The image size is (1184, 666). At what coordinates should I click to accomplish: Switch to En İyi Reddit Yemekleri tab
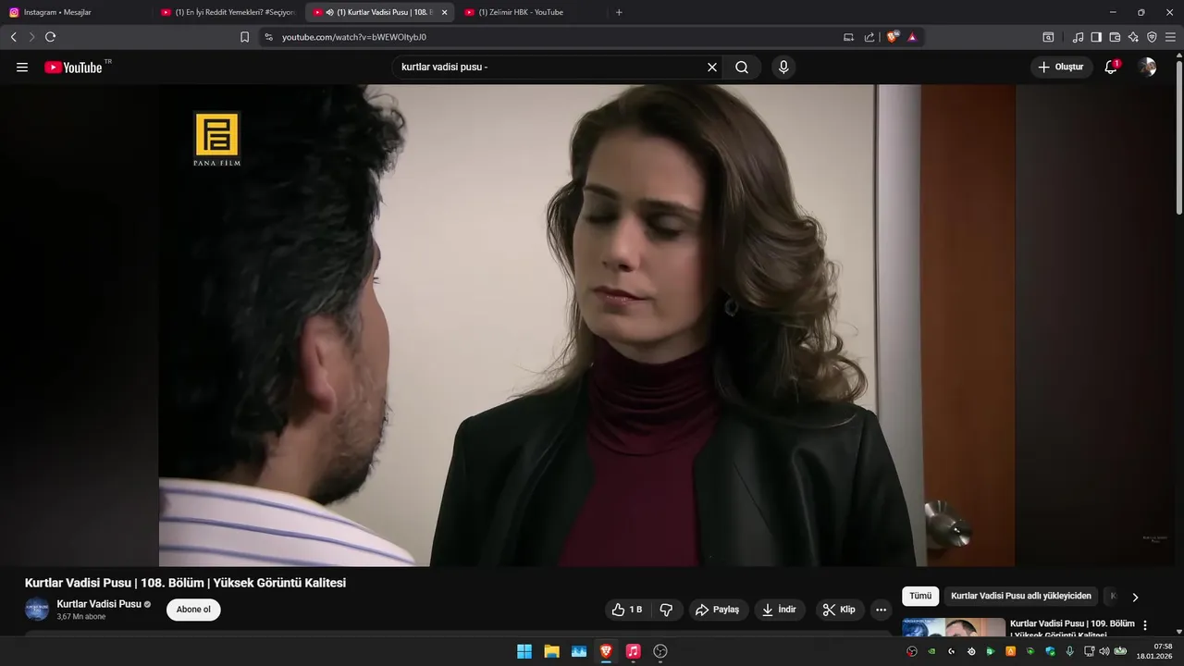pos(228,12)
